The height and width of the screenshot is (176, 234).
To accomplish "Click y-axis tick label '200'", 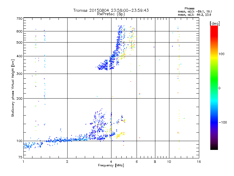I will pos(20,99).
